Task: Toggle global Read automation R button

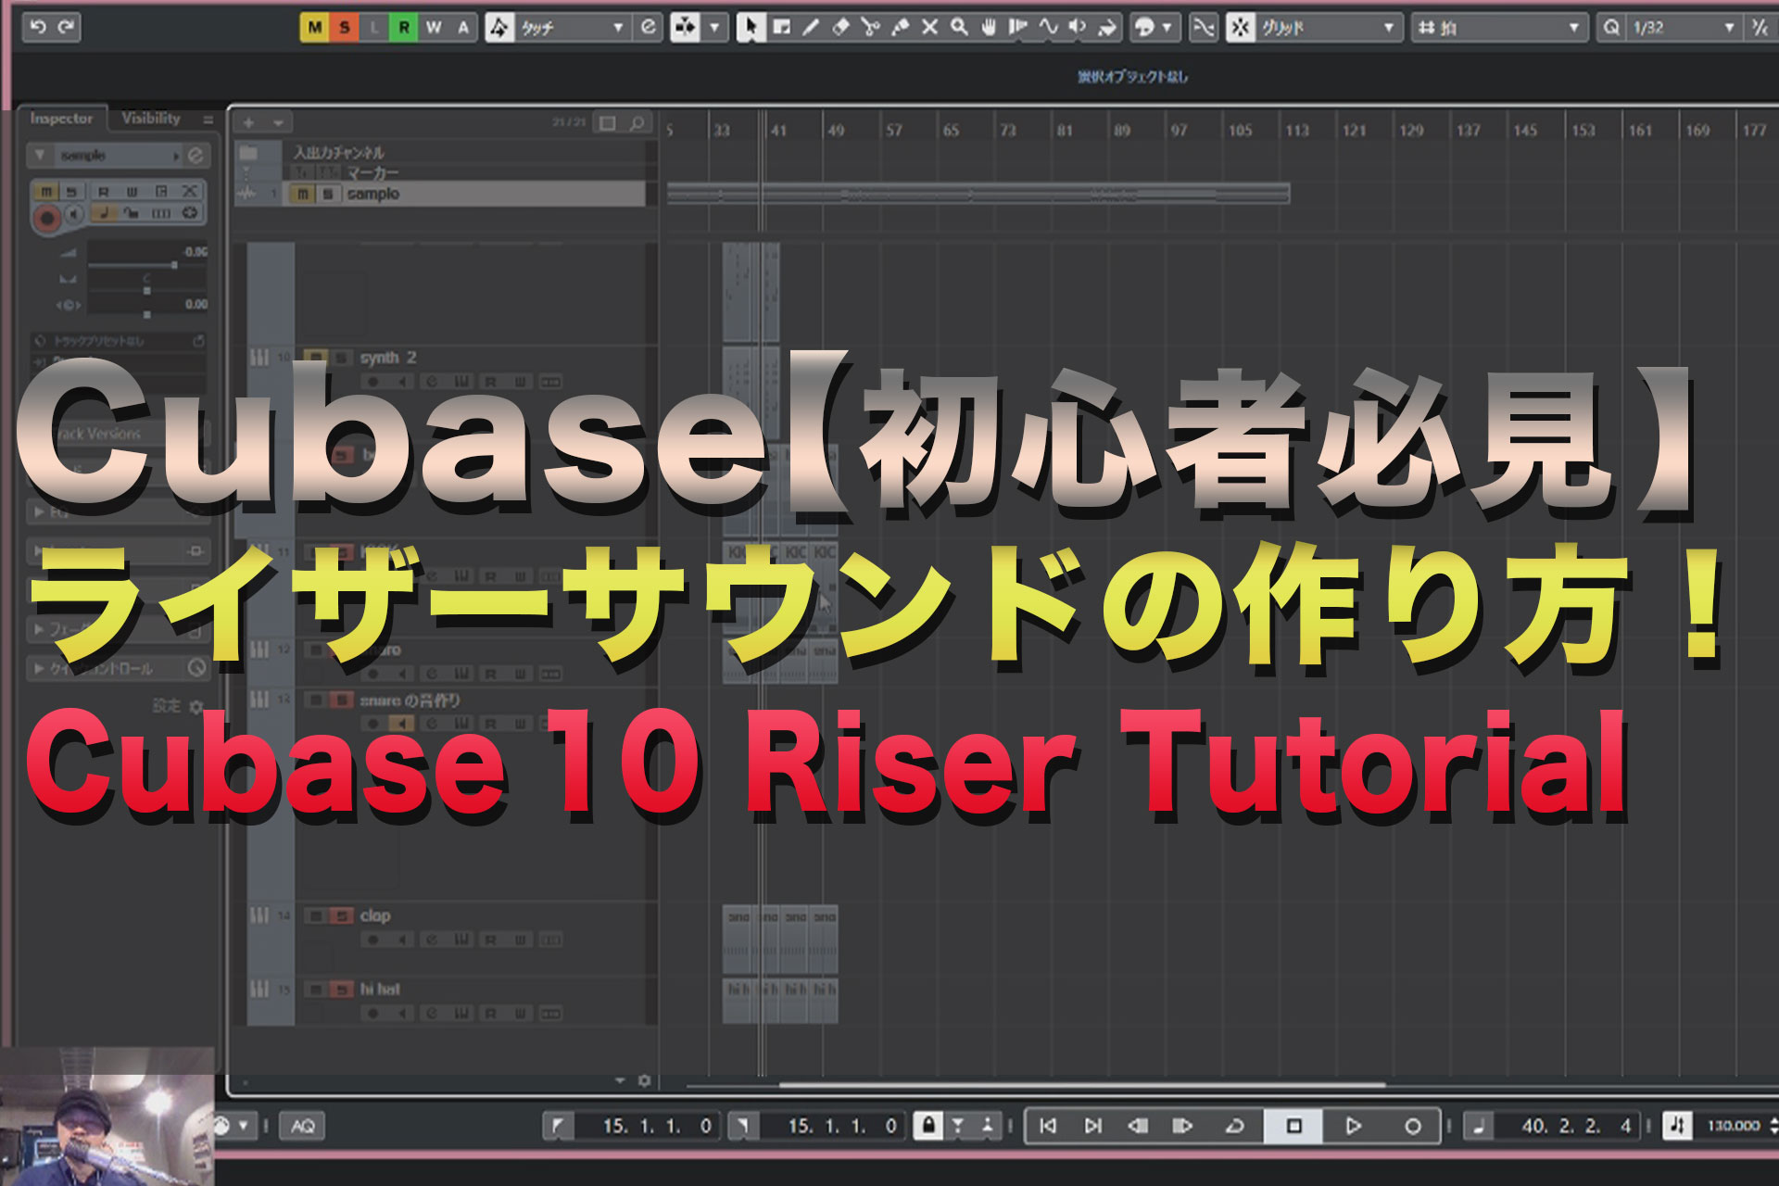Action: (x=404, y=28)
